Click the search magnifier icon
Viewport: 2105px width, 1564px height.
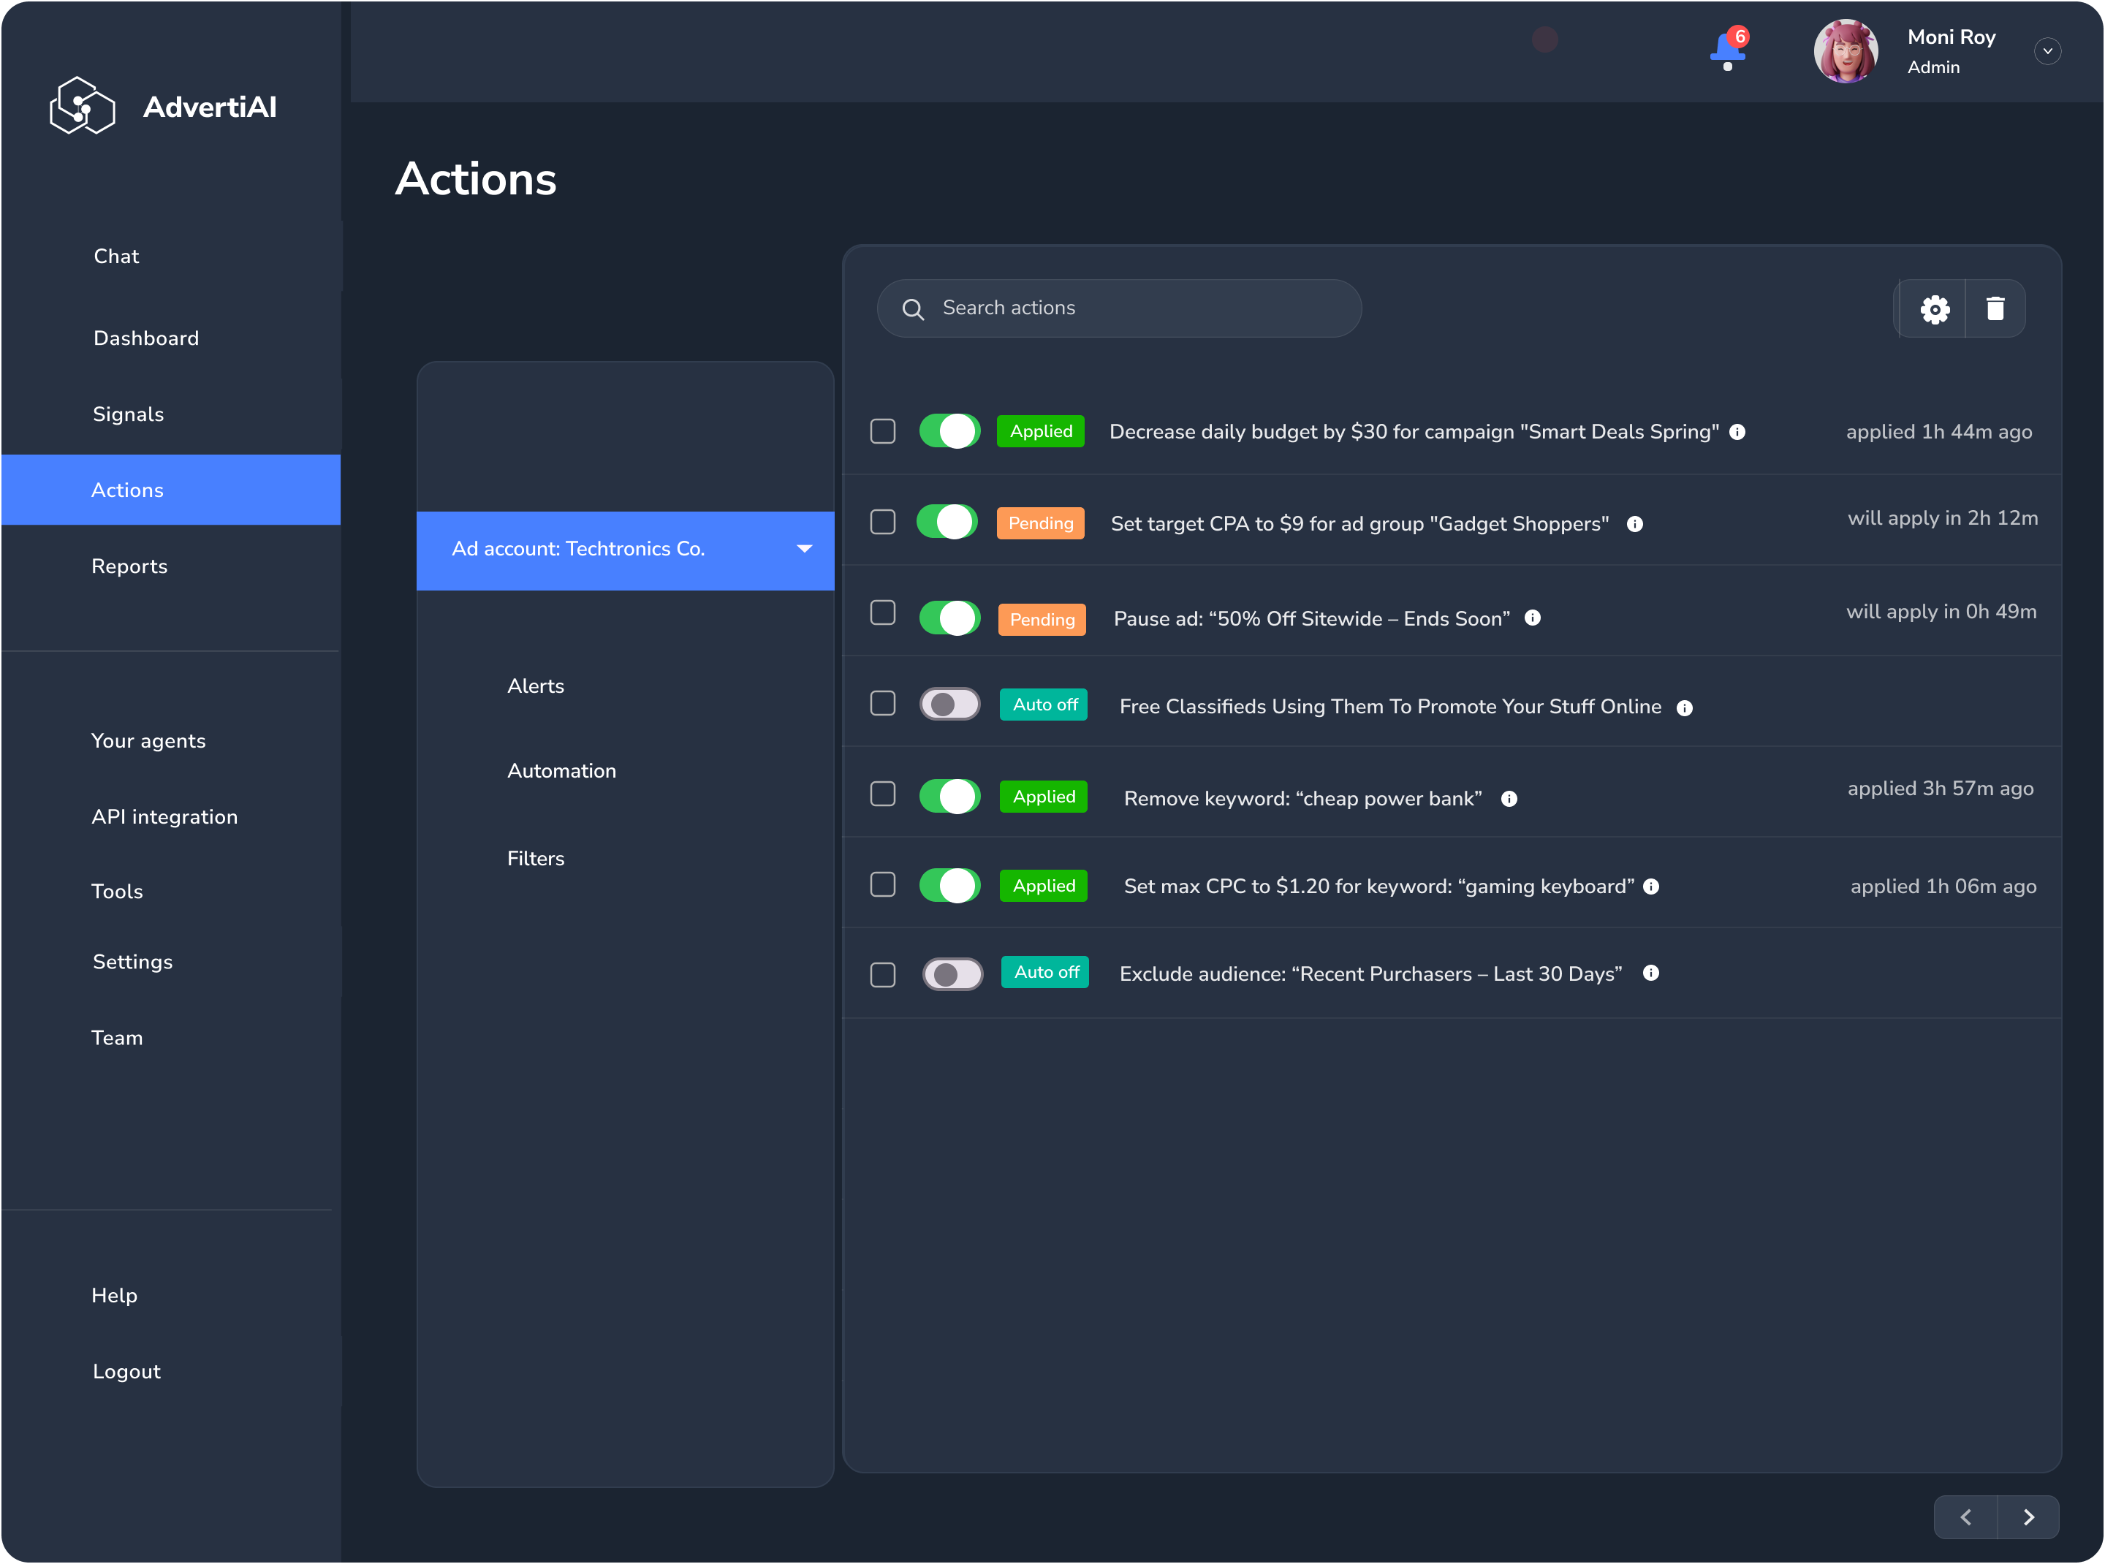(913, 308)
